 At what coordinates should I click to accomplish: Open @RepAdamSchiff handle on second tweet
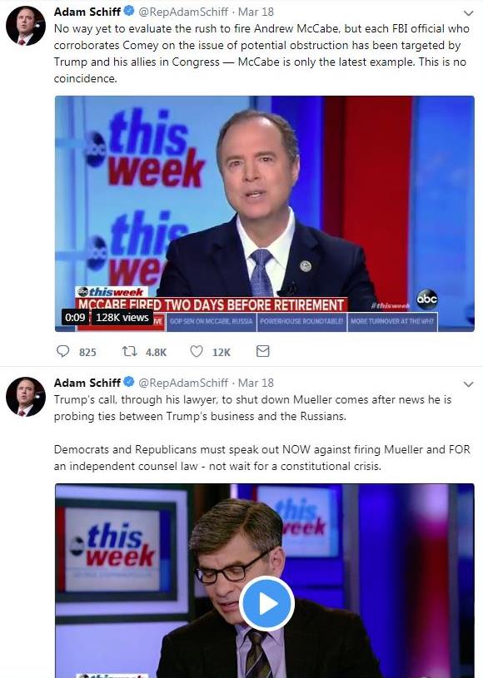click(183, 383)
